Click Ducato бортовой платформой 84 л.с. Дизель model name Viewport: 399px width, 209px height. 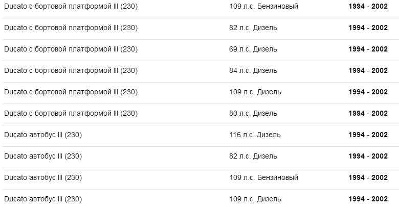click(71, 71)
